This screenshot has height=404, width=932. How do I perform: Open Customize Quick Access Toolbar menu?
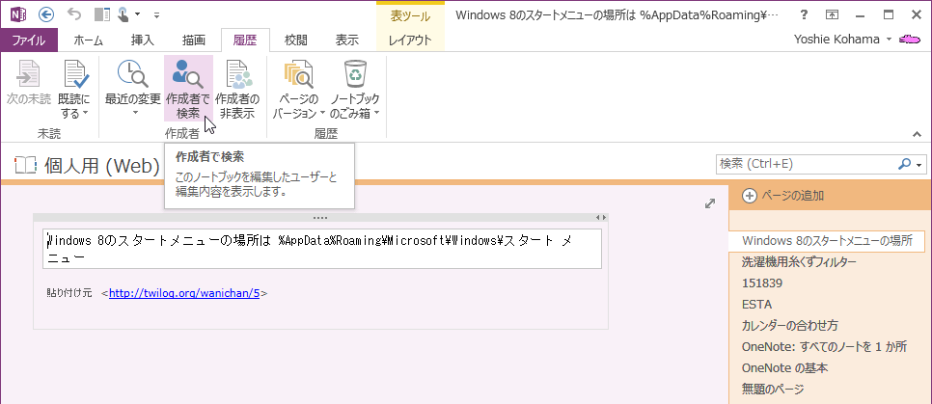[x=156, y=14]
